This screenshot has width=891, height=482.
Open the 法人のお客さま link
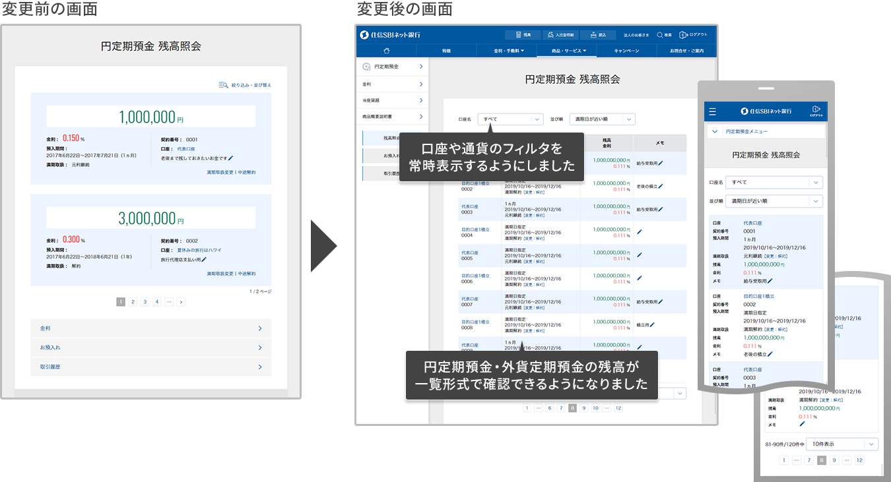tap(637, 34)
